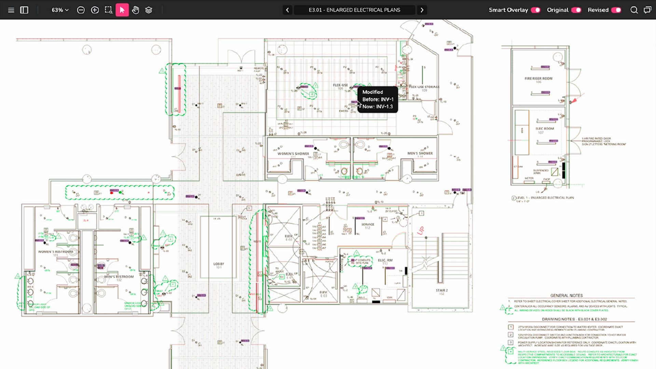Screen dimensions: 656x369
Task: Click the zoom in plus icon
Action: [x=95, y=10]
